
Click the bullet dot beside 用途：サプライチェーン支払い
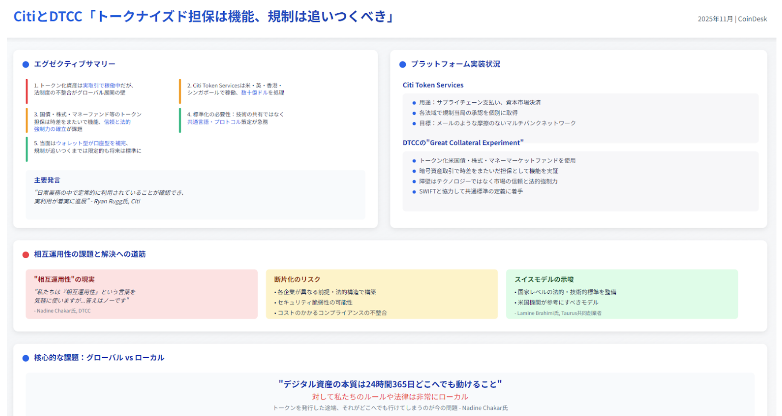414,102
